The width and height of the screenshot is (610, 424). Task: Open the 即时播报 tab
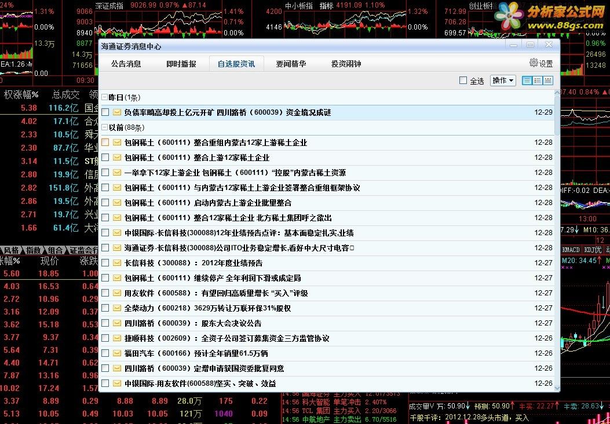(x=181, y=63)
